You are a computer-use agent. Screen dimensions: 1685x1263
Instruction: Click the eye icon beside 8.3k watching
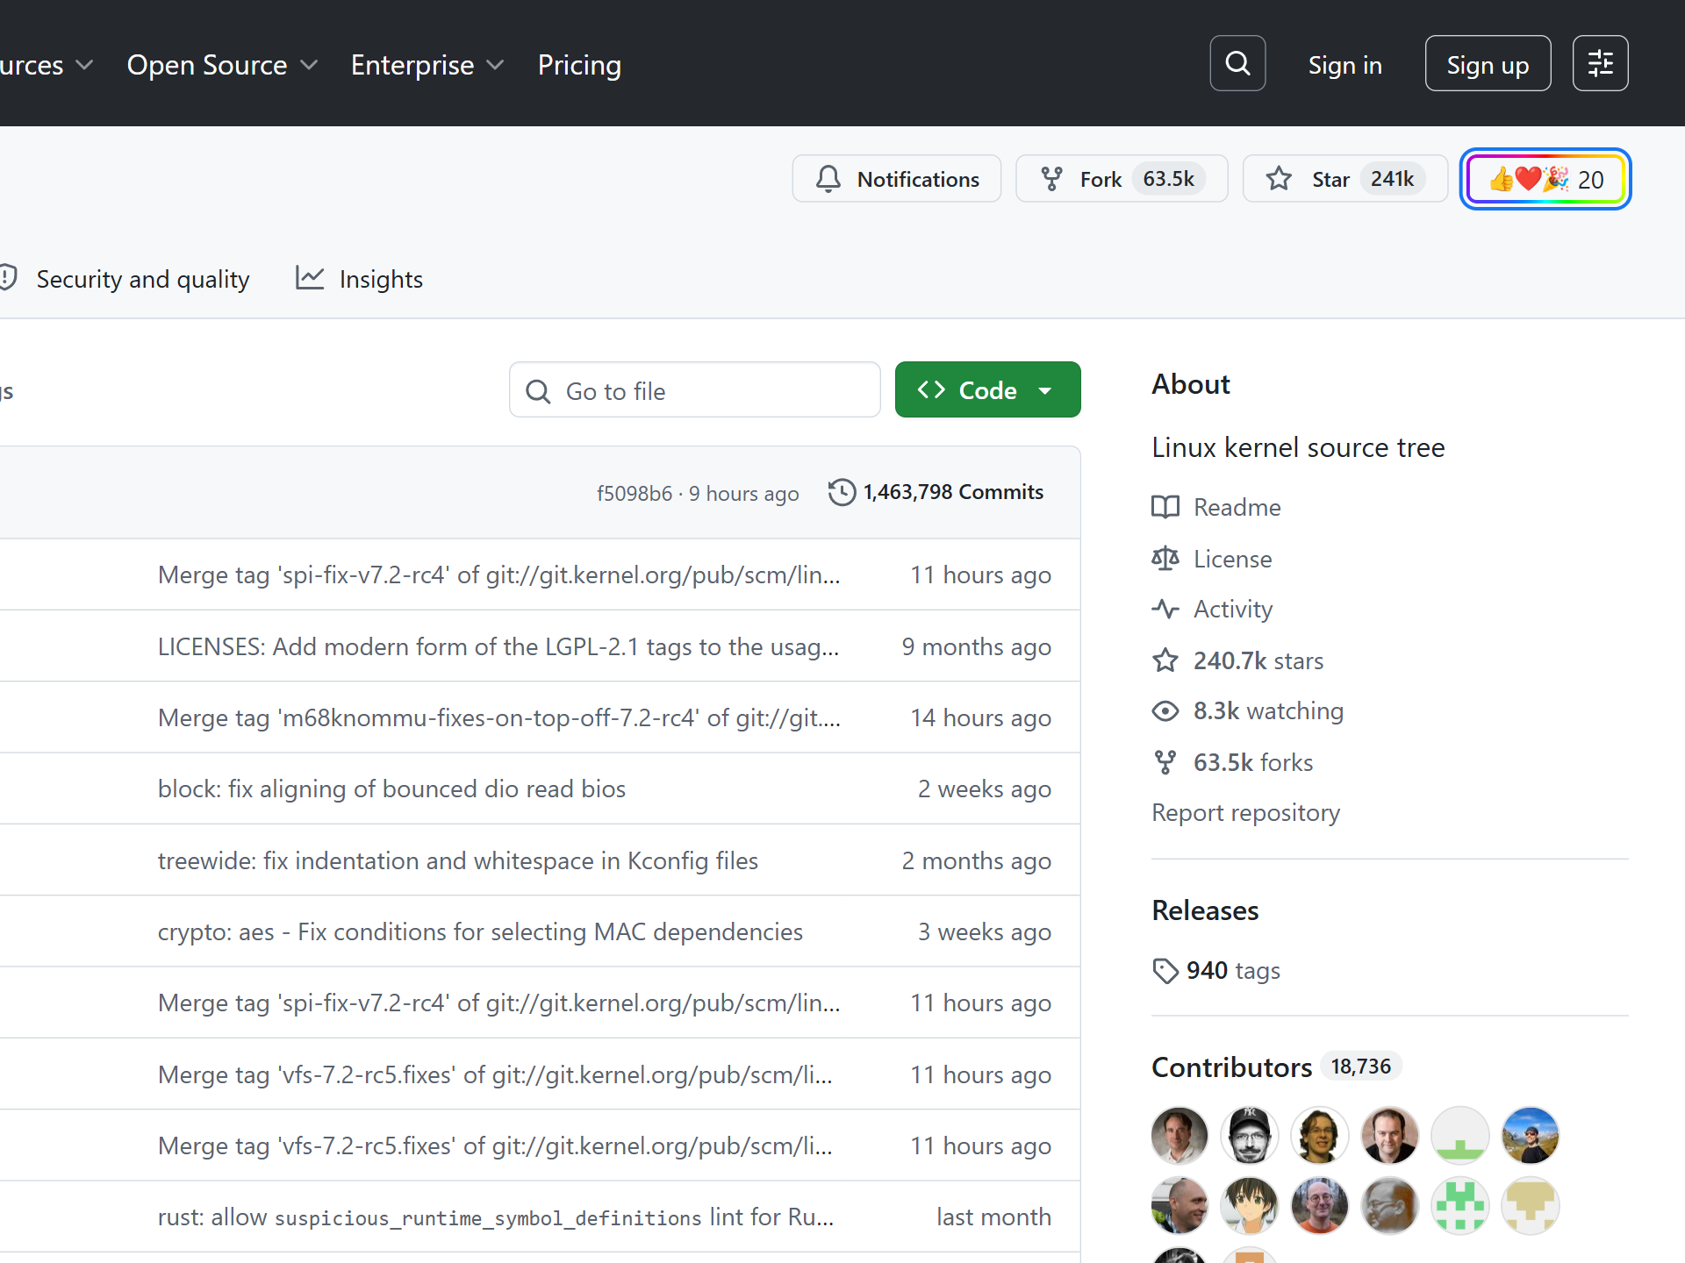(x=1165, y=710)
